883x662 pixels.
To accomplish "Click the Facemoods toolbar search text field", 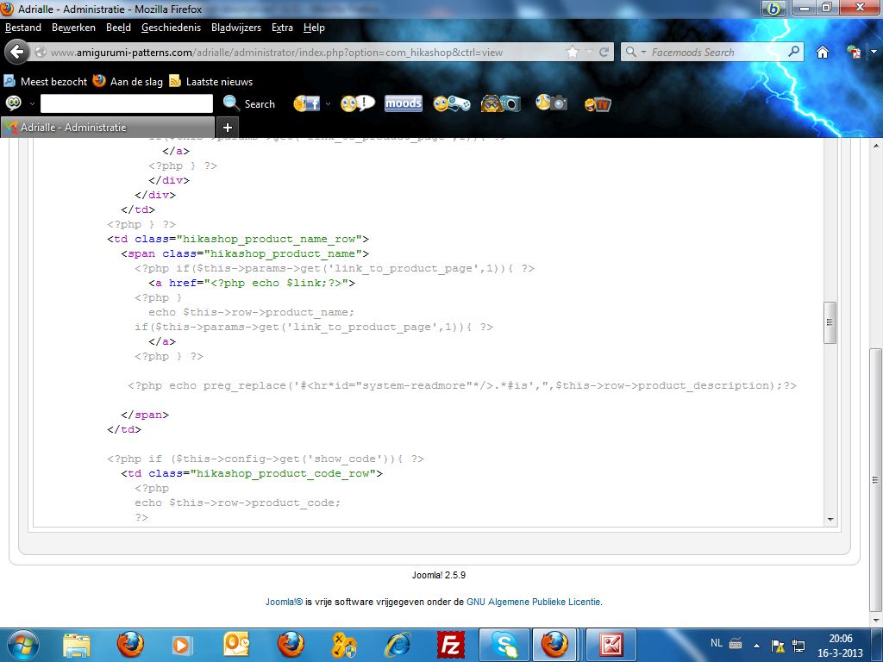I will point(126,103).
